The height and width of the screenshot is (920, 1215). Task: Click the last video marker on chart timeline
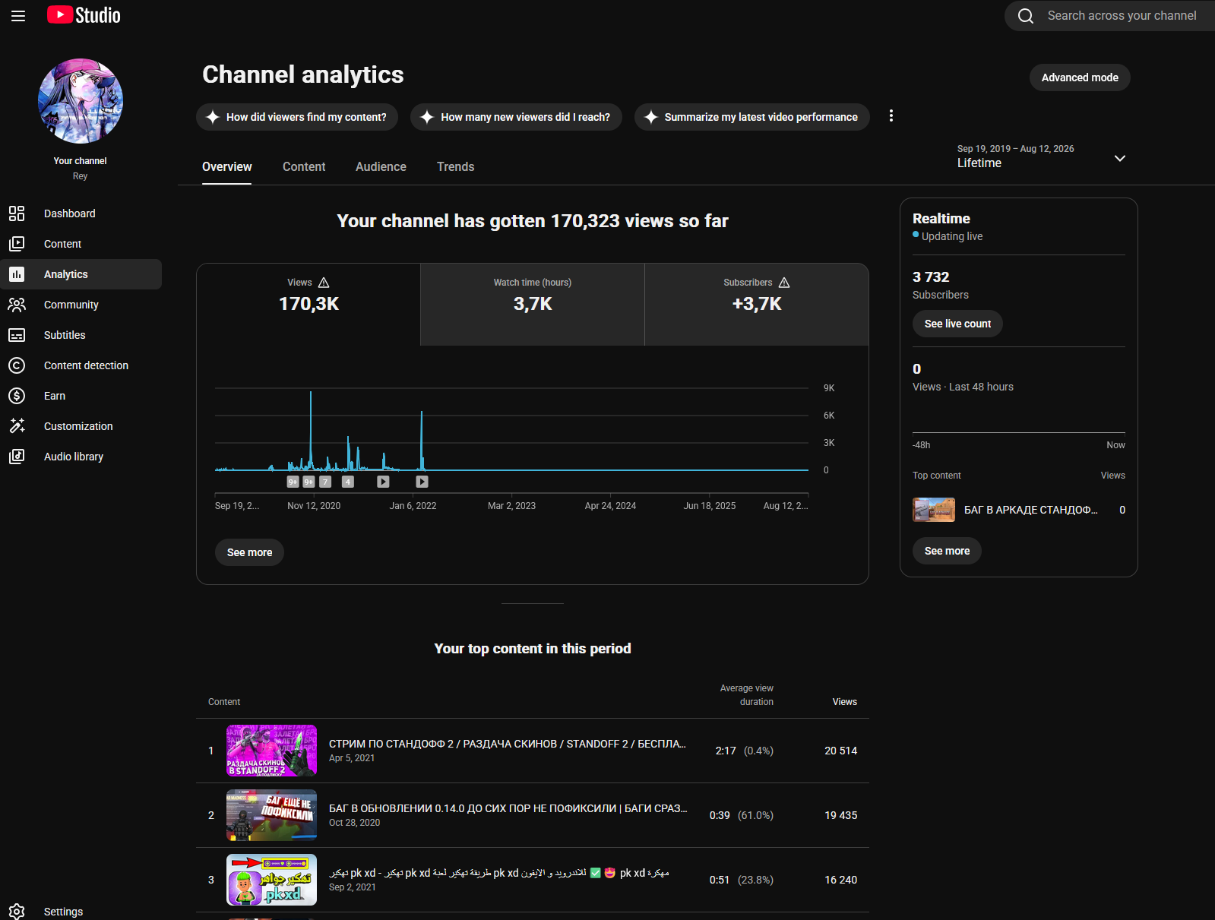tap(422, 482)
